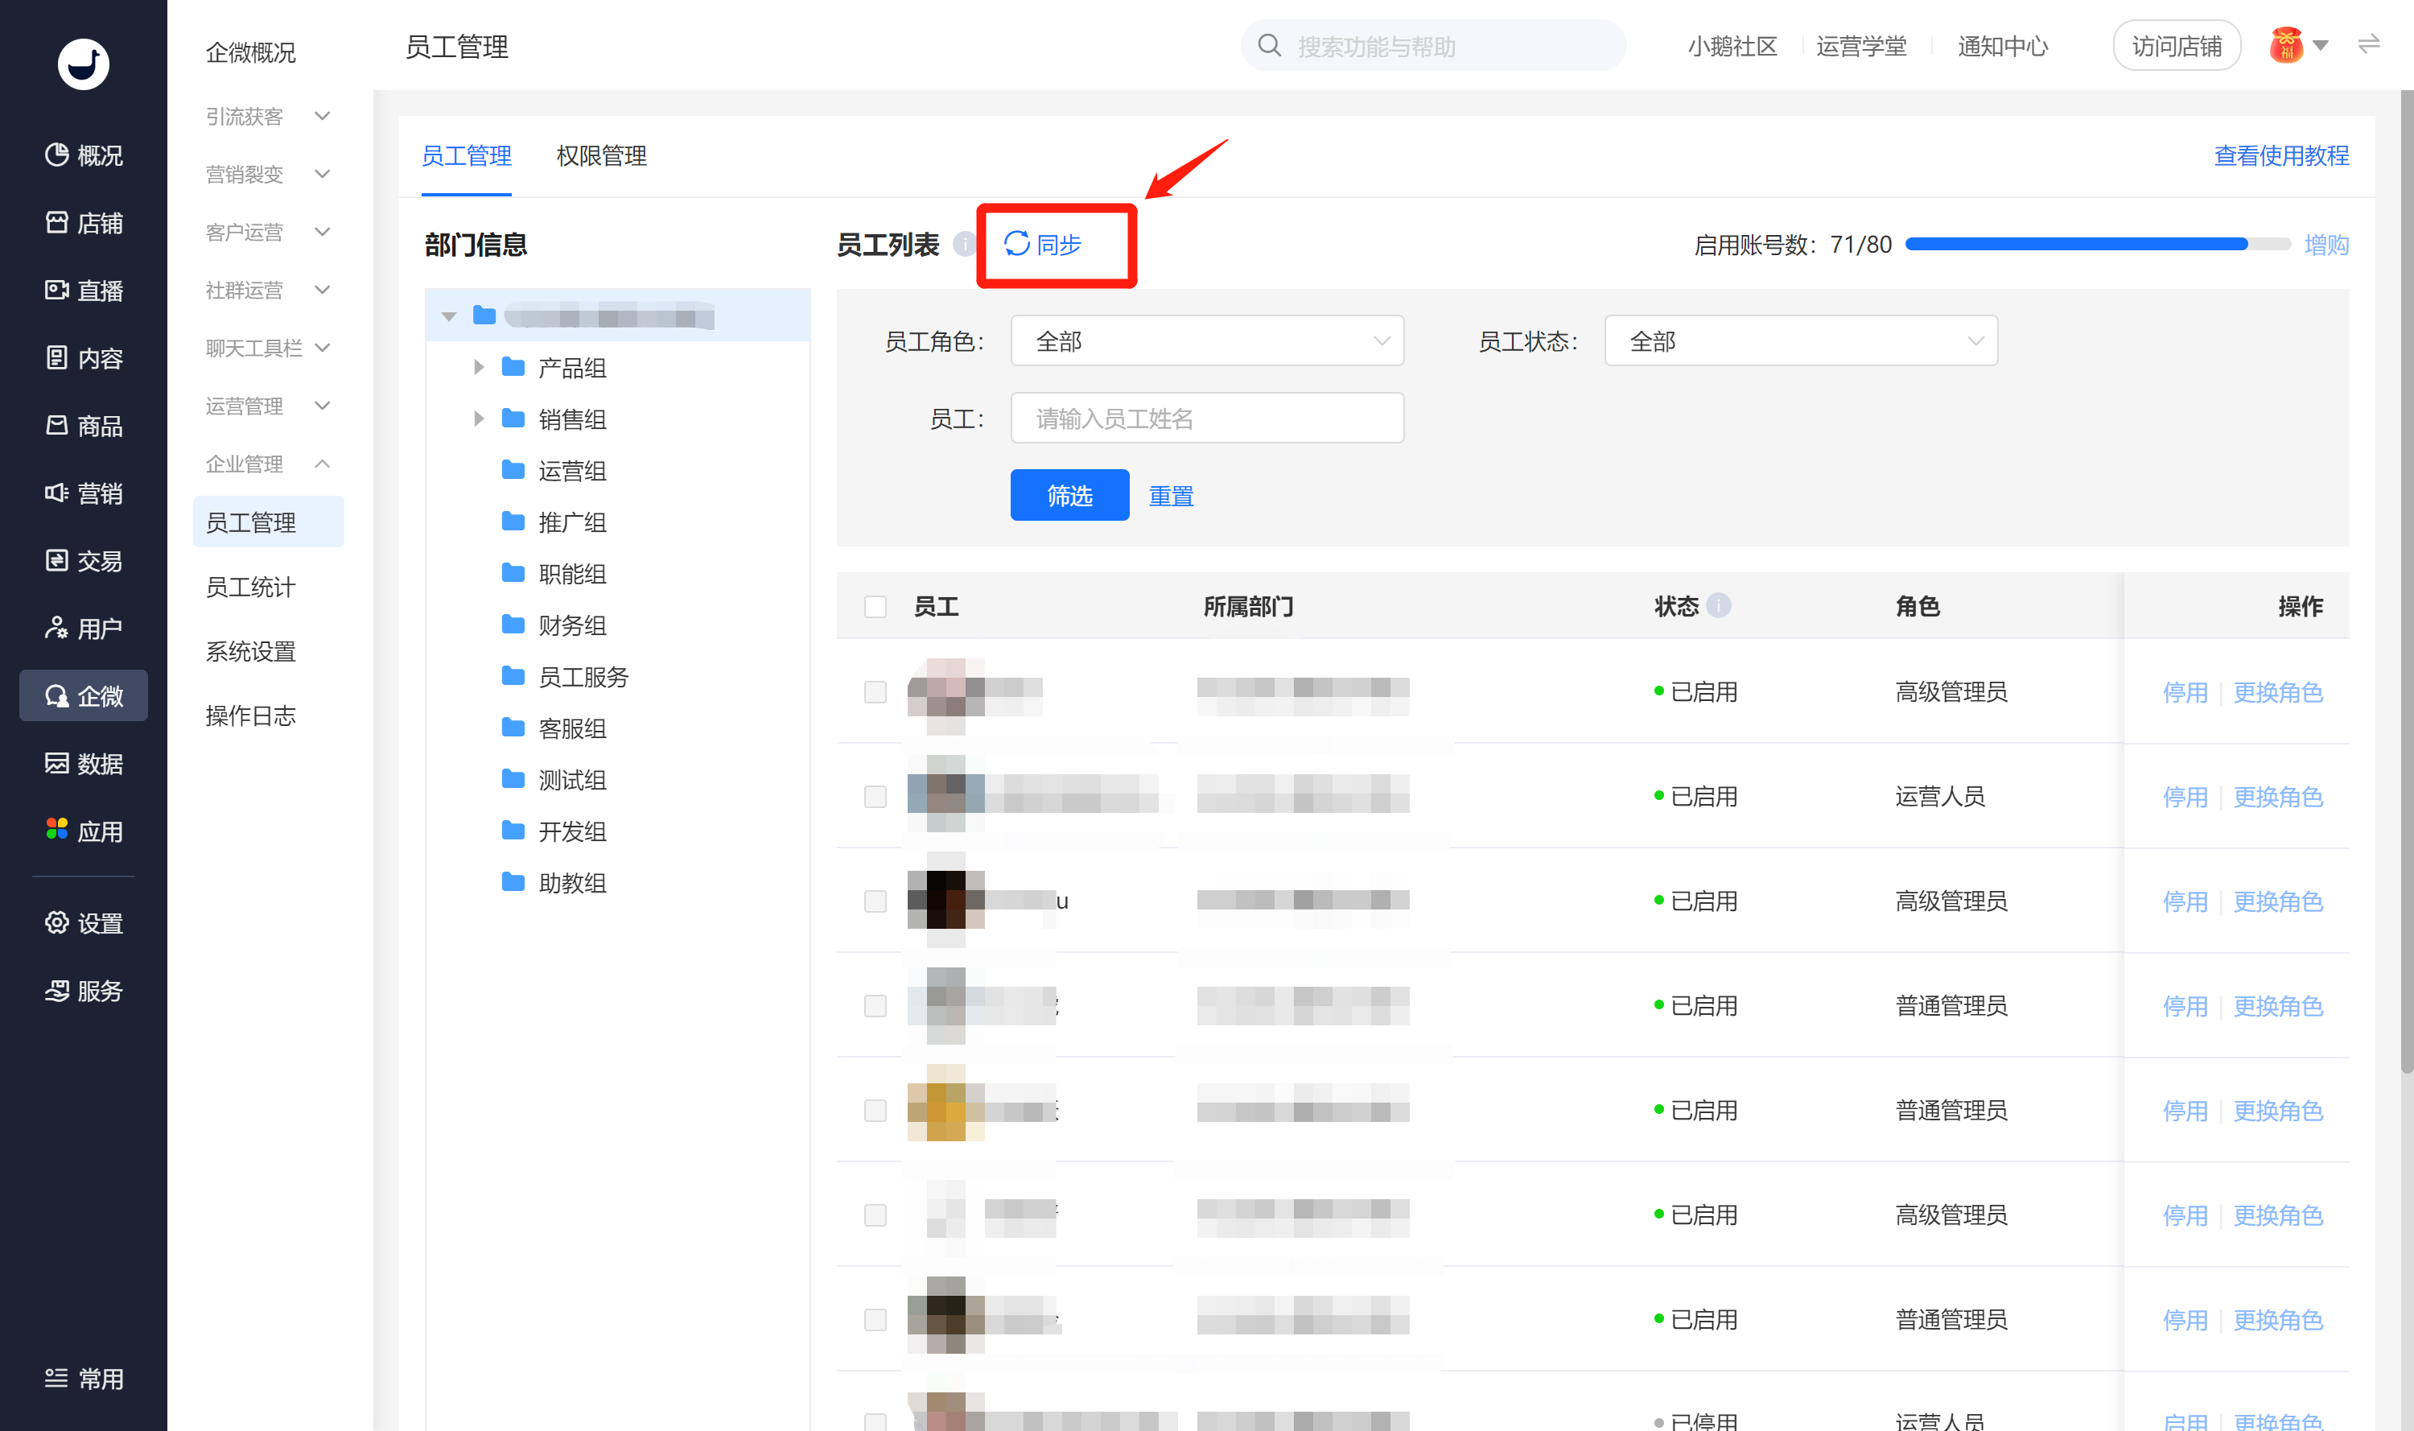Go to 直播 live sidebar icon
Screen dimensions: 2414x1431
pos(57,289)
